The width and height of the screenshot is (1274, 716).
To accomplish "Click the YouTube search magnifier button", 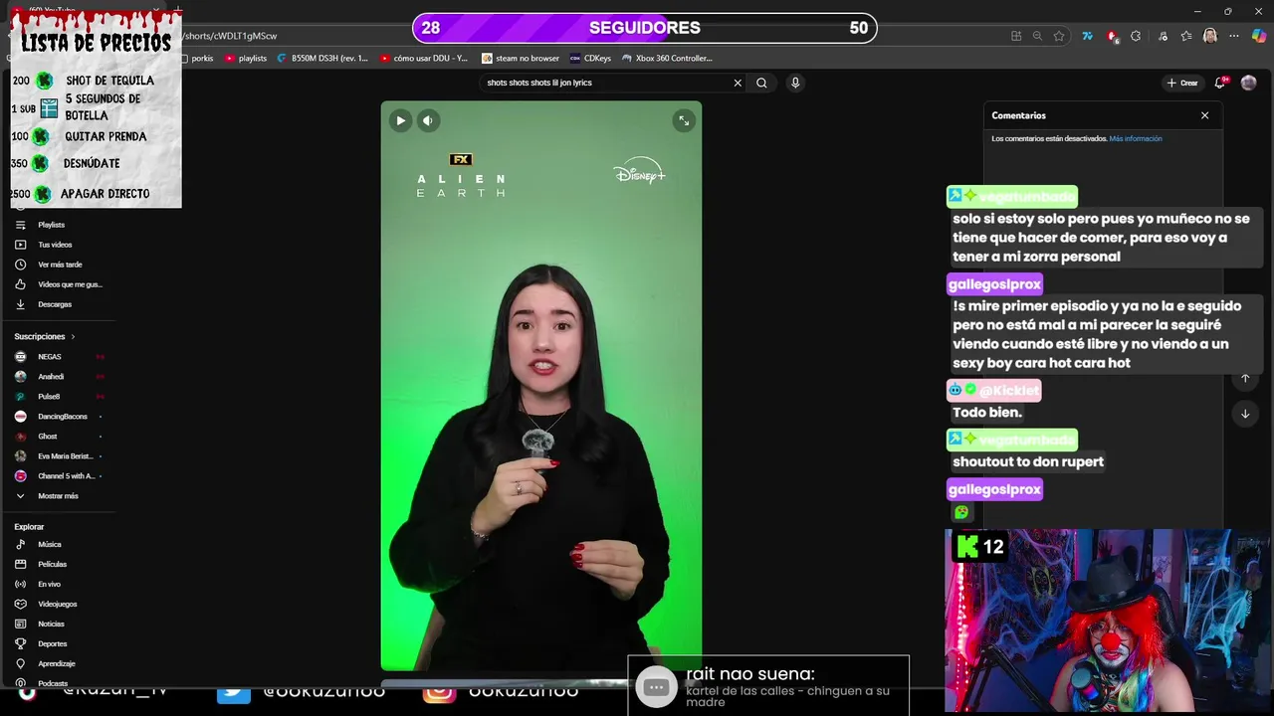I will pyautogui.click(x=761, y=83).
